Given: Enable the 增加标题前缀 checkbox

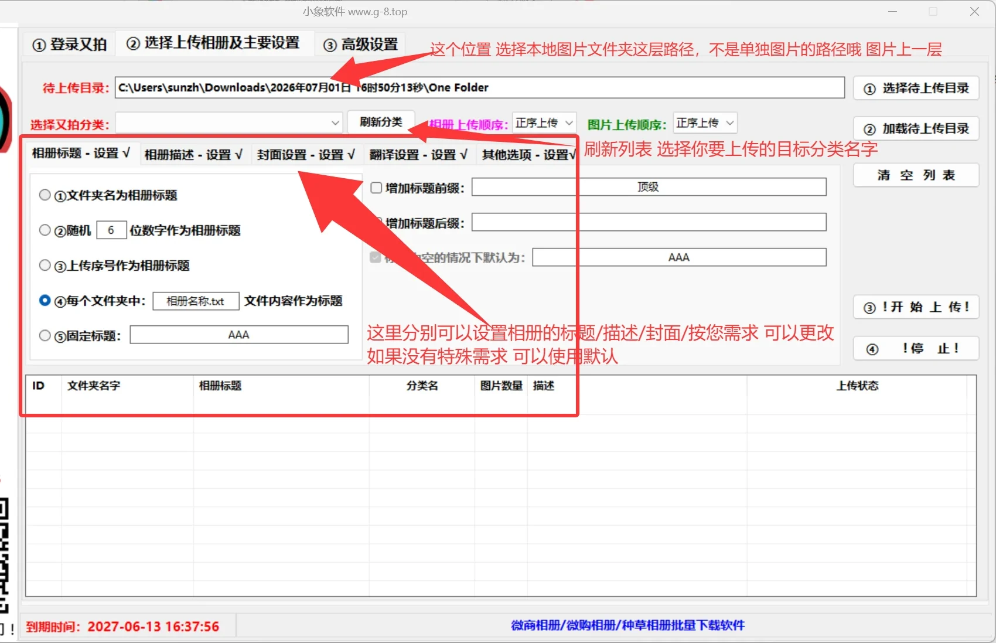Looking at the screenshot, I should tap(377, 188).
